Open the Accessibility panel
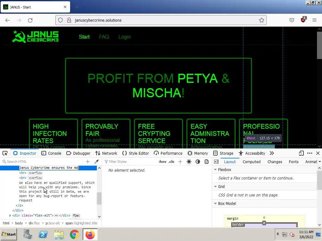 [x=252, y=153]
